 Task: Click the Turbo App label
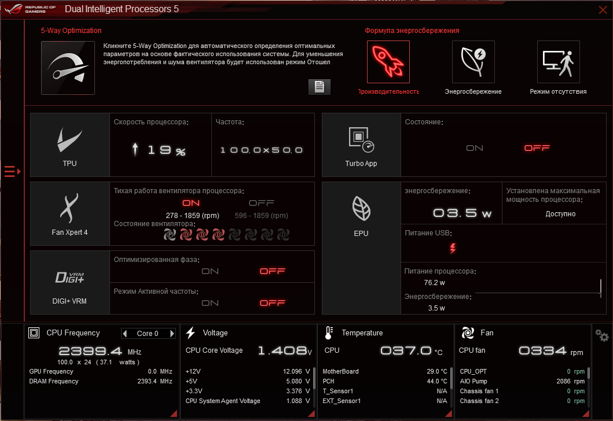361,164
